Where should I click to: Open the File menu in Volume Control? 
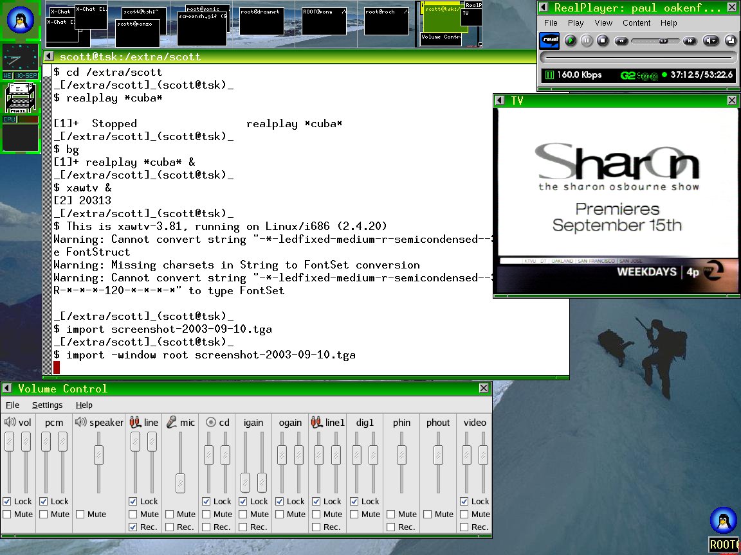12,405
